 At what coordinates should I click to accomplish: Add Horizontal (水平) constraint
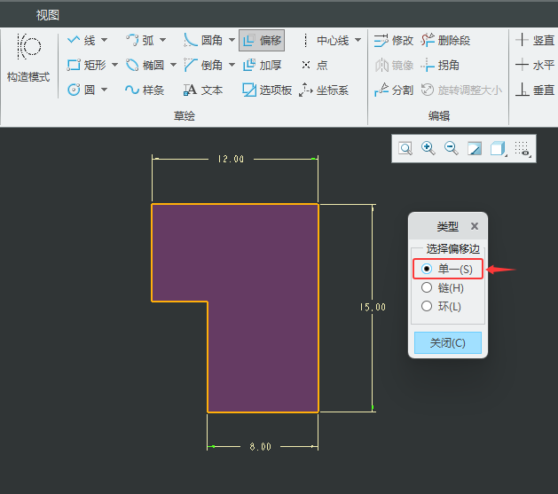coord(535,65)
